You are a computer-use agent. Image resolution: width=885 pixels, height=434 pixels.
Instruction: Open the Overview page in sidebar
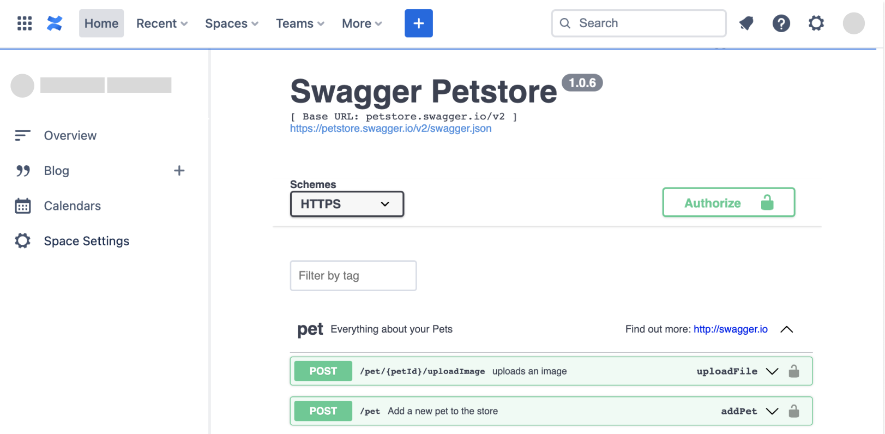[x=70, y=135]
